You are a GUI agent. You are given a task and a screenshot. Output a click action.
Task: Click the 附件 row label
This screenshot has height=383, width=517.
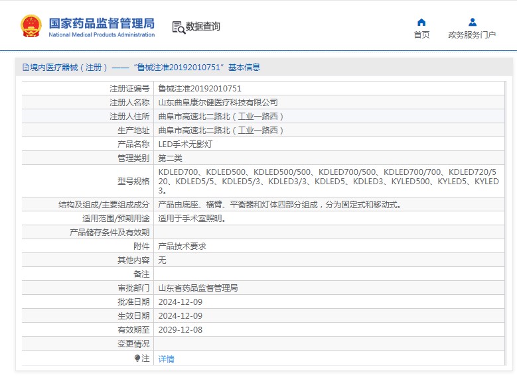[141, 246]
